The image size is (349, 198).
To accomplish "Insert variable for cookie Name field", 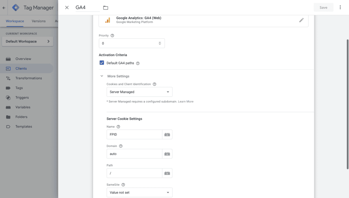I will [x=167, y=134].
